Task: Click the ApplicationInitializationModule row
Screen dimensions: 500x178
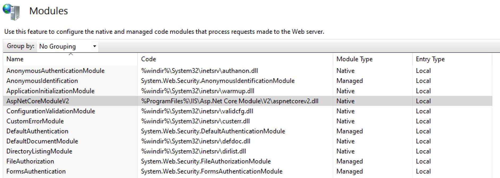Action: [x=50, y=91]
